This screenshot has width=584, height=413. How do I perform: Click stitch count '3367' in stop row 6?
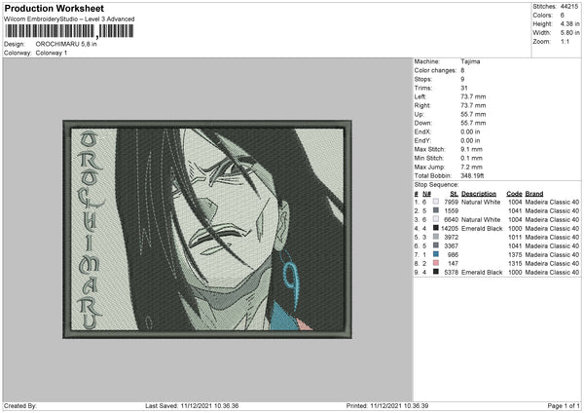click(x=451, y=246)
